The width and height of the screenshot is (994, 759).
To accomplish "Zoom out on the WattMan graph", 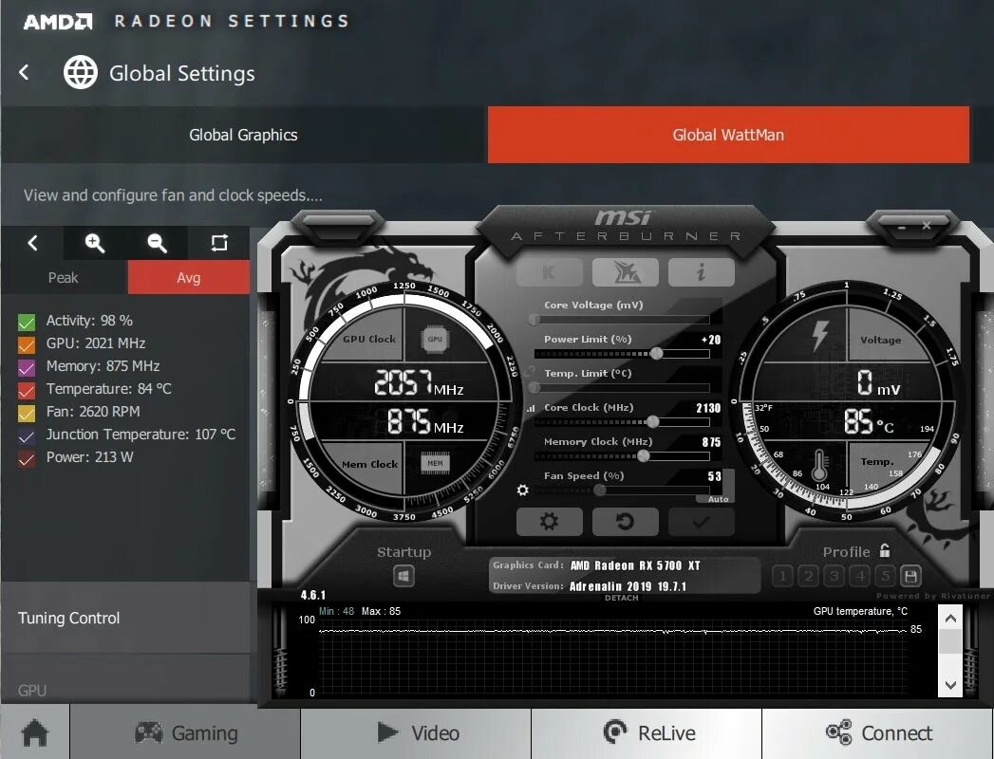I will (x=157, y=243).
